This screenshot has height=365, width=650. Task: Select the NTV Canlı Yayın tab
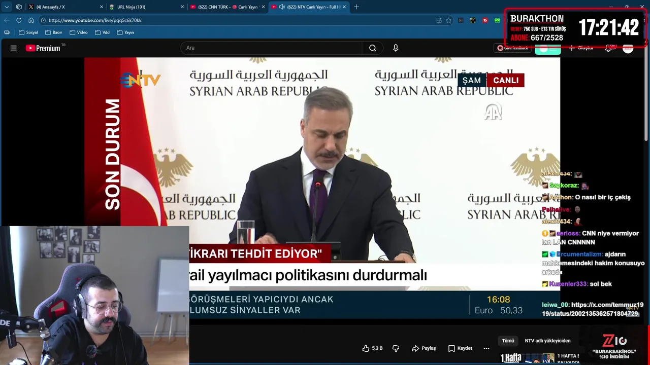coord(309,7)
